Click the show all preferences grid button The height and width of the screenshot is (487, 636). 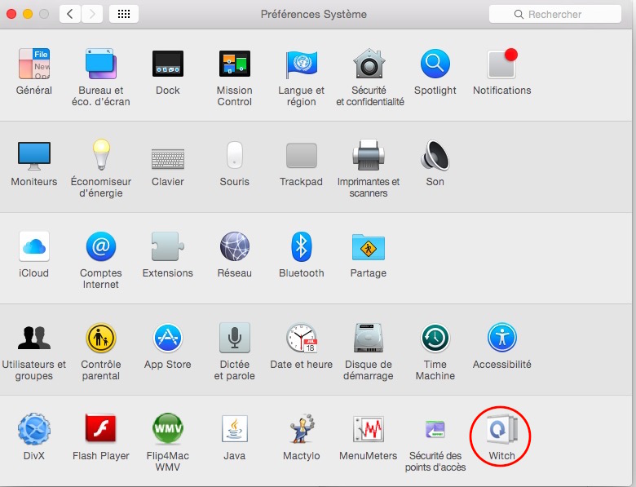(123, 14)
